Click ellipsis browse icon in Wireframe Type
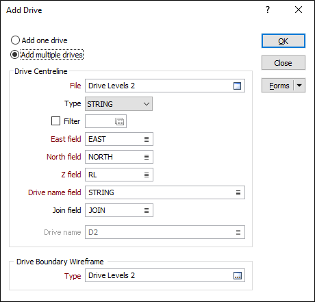The image size is (315, 302). [238, 275]
